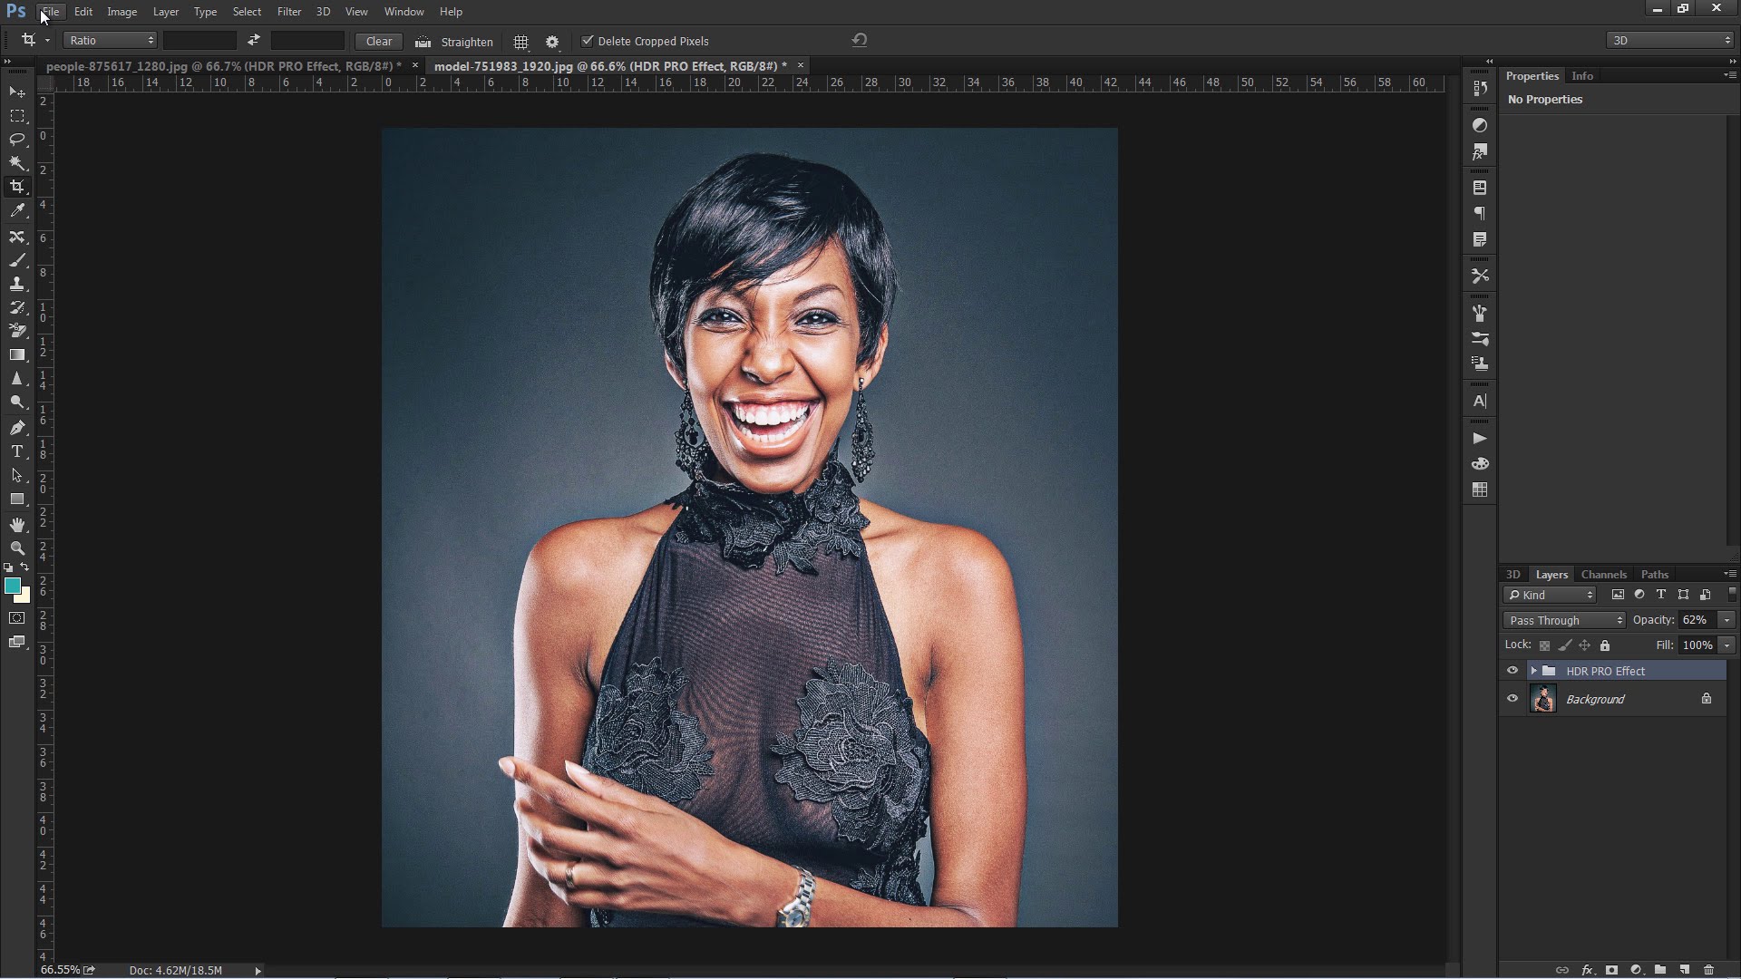Open the Filter menu
This screenshot has height=979, width=1741.
pos(289,11)
